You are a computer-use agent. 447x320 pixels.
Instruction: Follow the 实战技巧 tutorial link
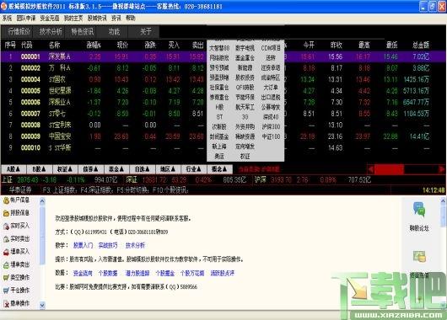click(108, 245)
